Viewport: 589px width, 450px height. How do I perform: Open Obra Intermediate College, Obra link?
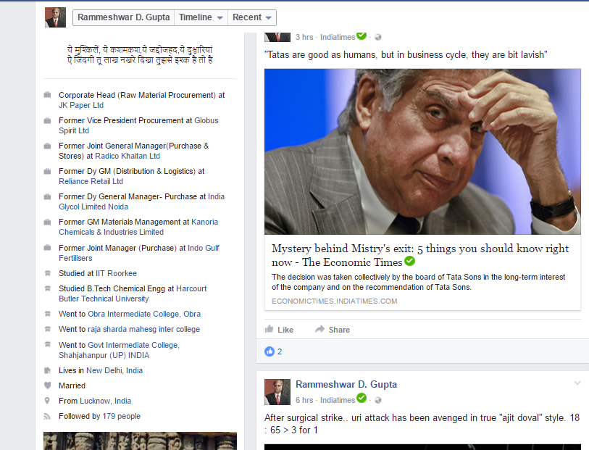[x=144, y=314]
